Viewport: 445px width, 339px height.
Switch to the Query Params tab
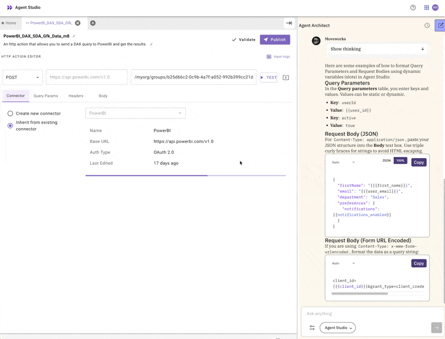[x=46, y=96]
